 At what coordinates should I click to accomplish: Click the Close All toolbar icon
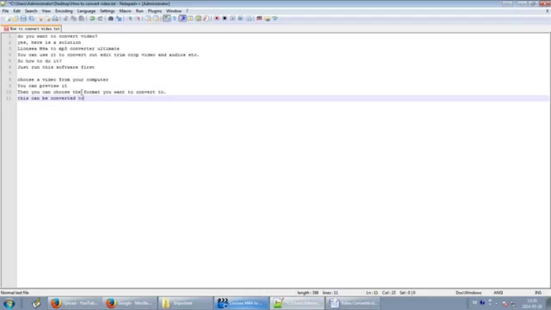[x=48, y=19]
